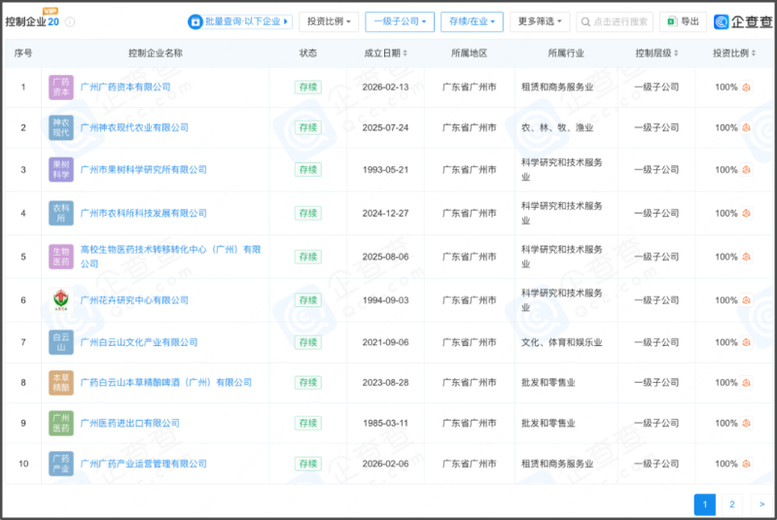Open the 一级子公司 filter dropdown

coord(400,21)
